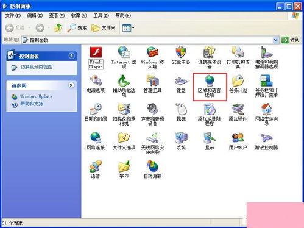Screen dimensions: 304x228
Task: Open the 编辑(E) menu
Action: 35,16
